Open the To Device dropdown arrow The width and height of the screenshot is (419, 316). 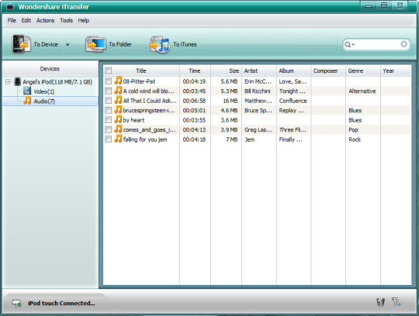[68, 44]
